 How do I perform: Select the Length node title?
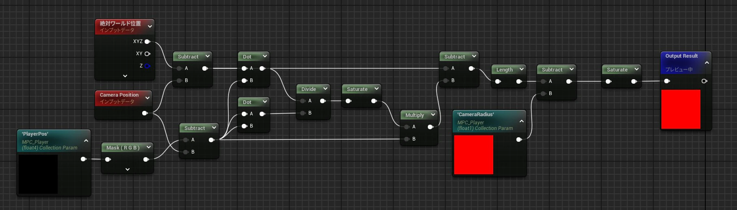505,69
